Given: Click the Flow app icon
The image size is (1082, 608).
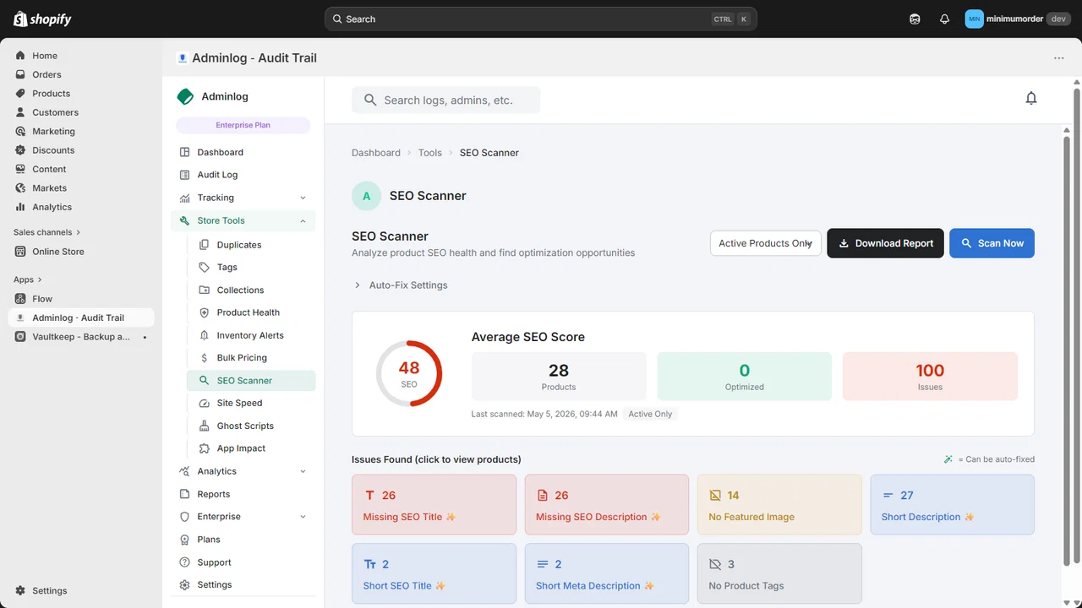Looking at the screenshot, I should point(20,299).
